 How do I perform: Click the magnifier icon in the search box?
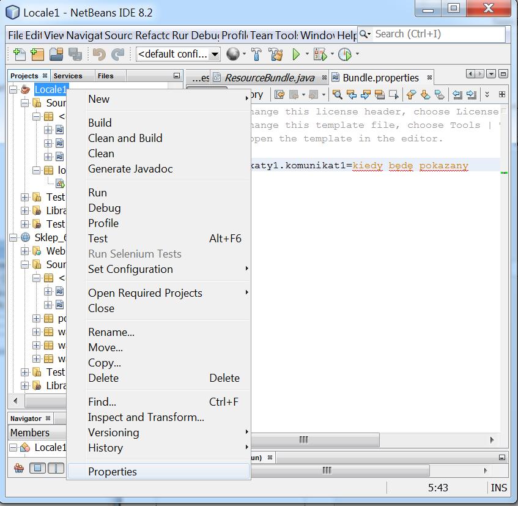tap(363, 34)
